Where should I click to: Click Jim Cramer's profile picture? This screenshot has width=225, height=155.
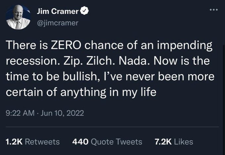(x=18, y=17)
